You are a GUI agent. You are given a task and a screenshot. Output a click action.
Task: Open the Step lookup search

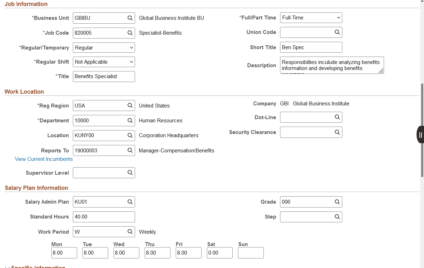point(337,216)
